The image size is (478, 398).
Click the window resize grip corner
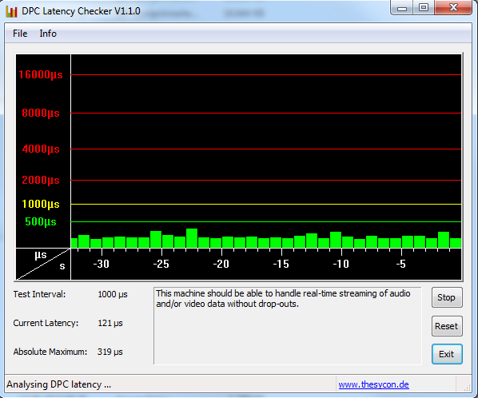pyautogui.click(x=467, y=387)
